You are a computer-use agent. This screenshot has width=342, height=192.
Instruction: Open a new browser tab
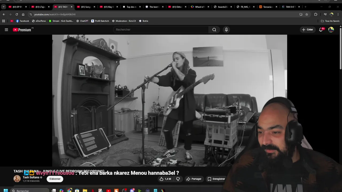[305, 7]
